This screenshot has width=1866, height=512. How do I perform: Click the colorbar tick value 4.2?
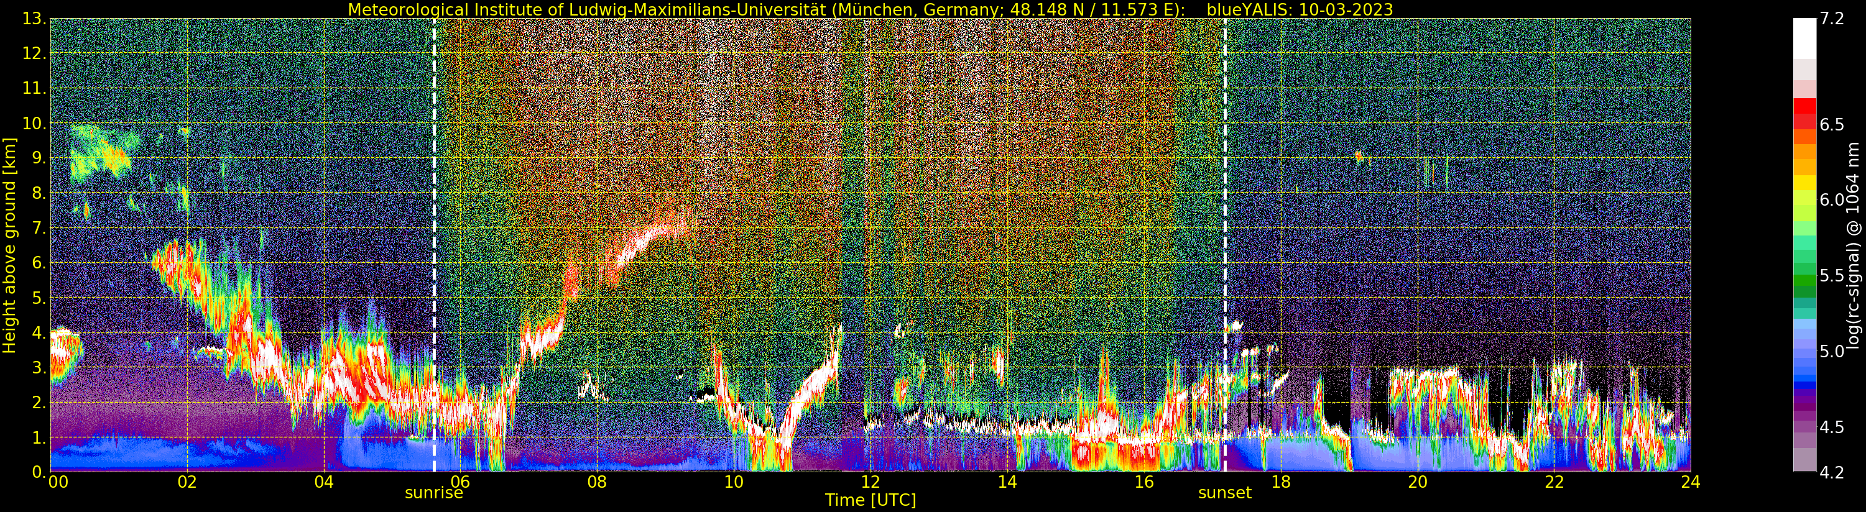point(1832,473)
